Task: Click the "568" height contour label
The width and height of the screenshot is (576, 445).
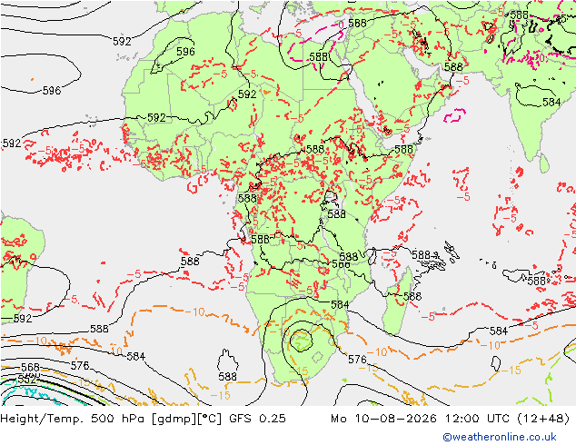Action: point(30,367)
